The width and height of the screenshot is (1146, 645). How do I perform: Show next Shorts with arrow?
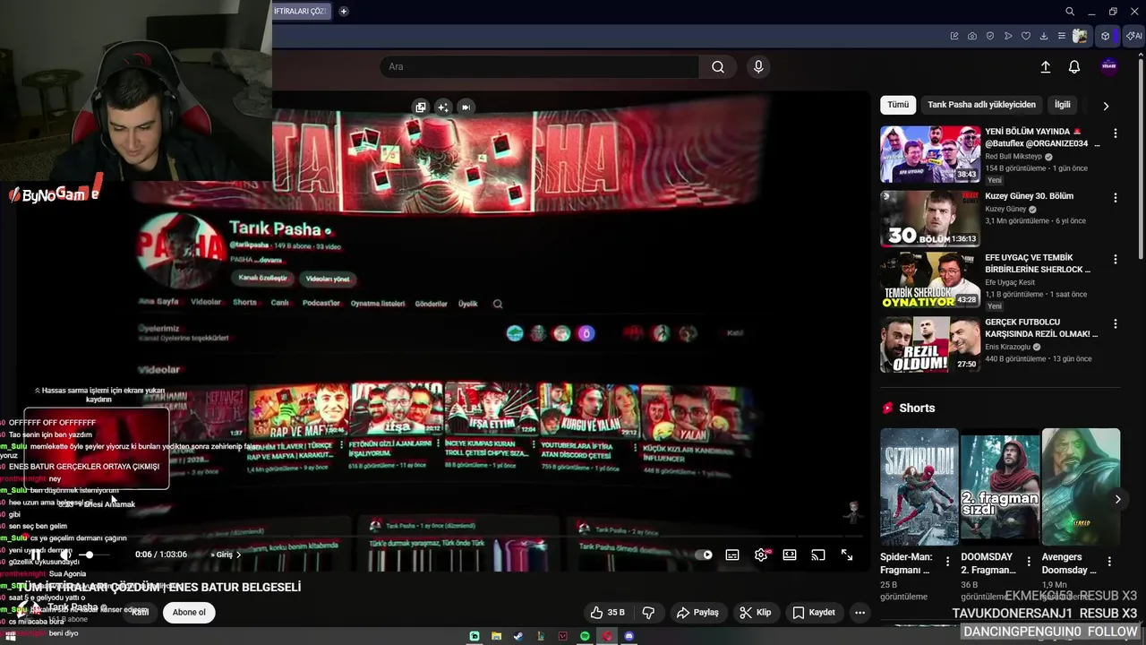(x=1117, y=499)
